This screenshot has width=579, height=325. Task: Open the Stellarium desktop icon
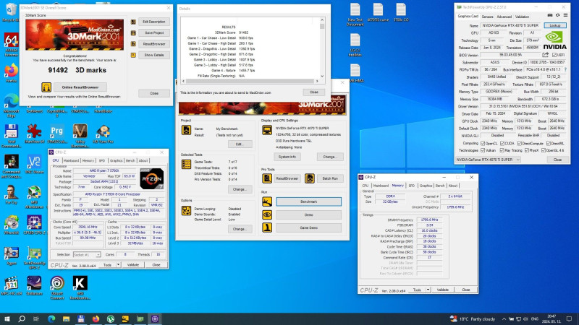[x=34, y=285]
